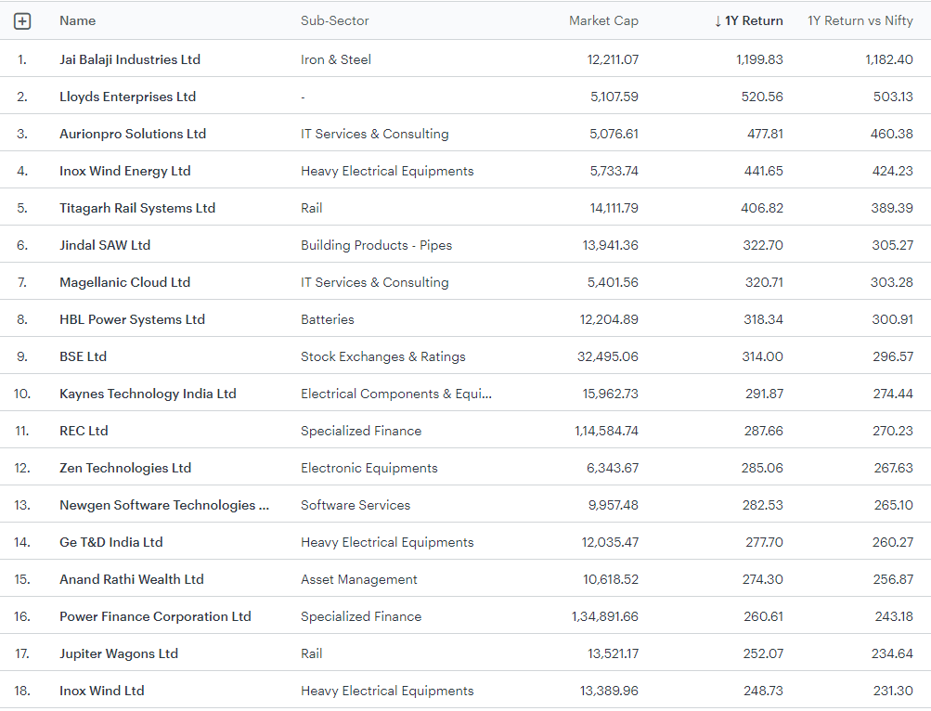The height and width of the screenshot is (711, 931).
Task: Click Ge T&D Heavy Electrical Equipments cell
Action: 387,542
